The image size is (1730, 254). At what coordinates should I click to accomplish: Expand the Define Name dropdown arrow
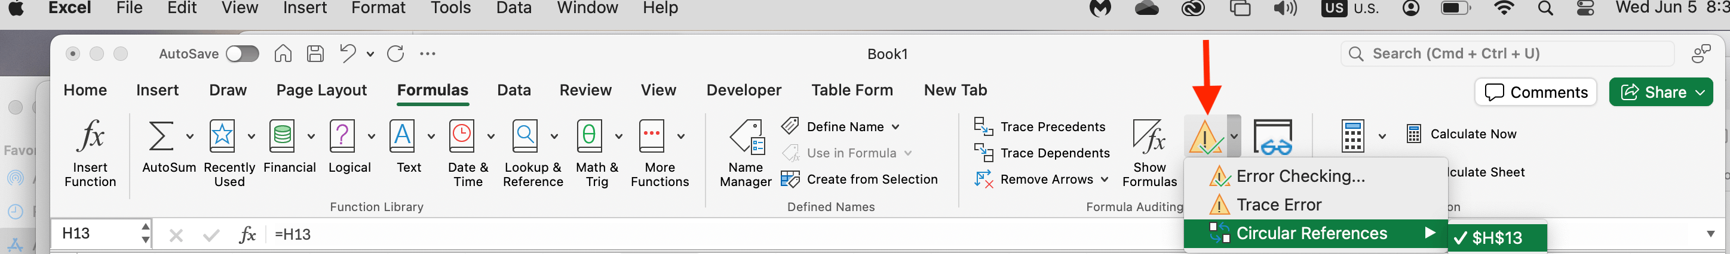click(x=895, y=126)
